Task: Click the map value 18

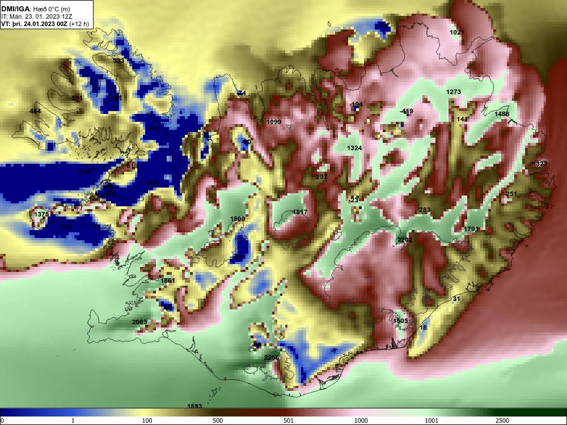Action: (423, 328)
